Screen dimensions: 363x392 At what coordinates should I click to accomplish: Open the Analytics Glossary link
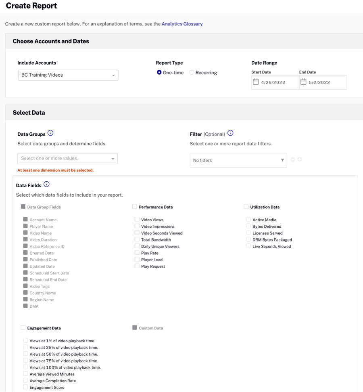pos(182,24)
